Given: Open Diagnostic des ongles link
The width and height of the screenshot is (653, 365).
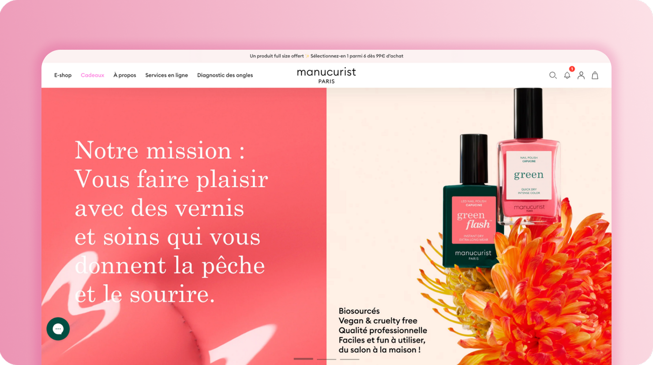Looking at the screenshot, I should (x=225, y=75).
